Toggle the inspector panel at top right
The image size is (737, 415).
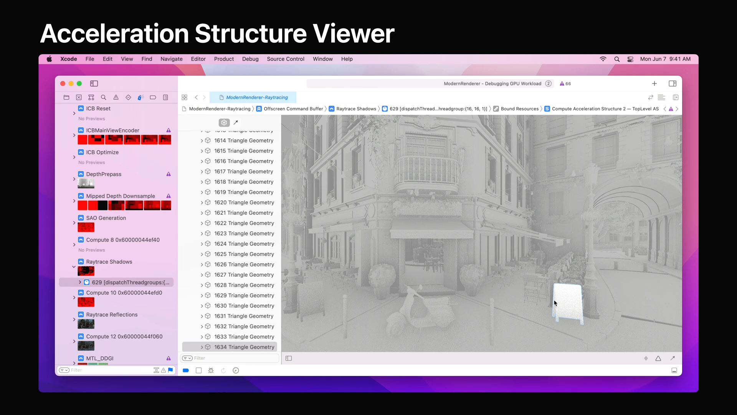tap(672, 83)
